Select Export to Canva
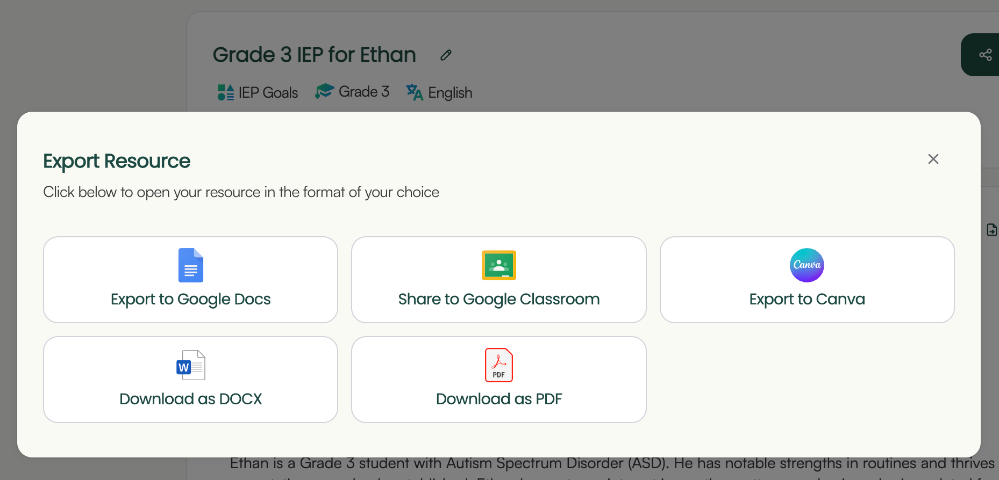 pos(807,299)
